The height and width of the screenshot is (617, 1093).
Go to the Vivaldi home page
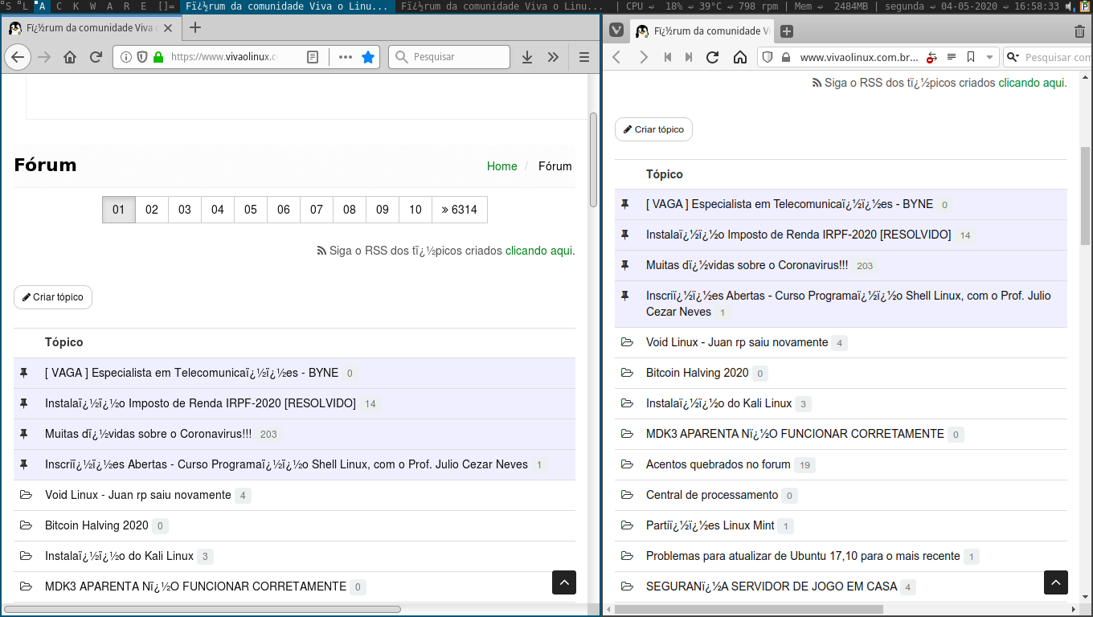(x=740, y=57)
